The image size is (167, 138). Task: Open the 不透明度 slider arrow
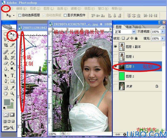click(162, 32)
